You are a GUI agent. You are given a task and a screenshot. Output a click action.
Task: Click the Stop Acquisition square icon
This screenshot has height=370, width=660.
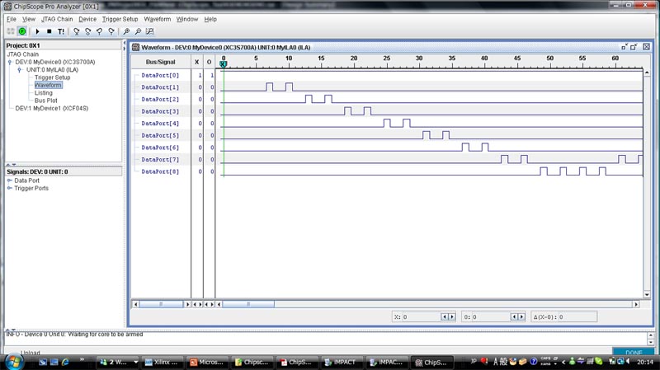coord(49,31)
